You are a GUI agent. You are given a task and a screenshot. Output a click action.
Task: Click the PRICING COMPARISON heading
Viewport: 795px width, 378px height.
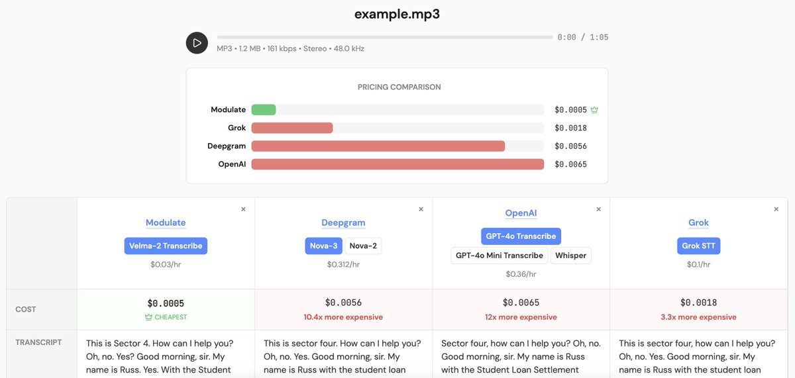click(x=399, y=87)
